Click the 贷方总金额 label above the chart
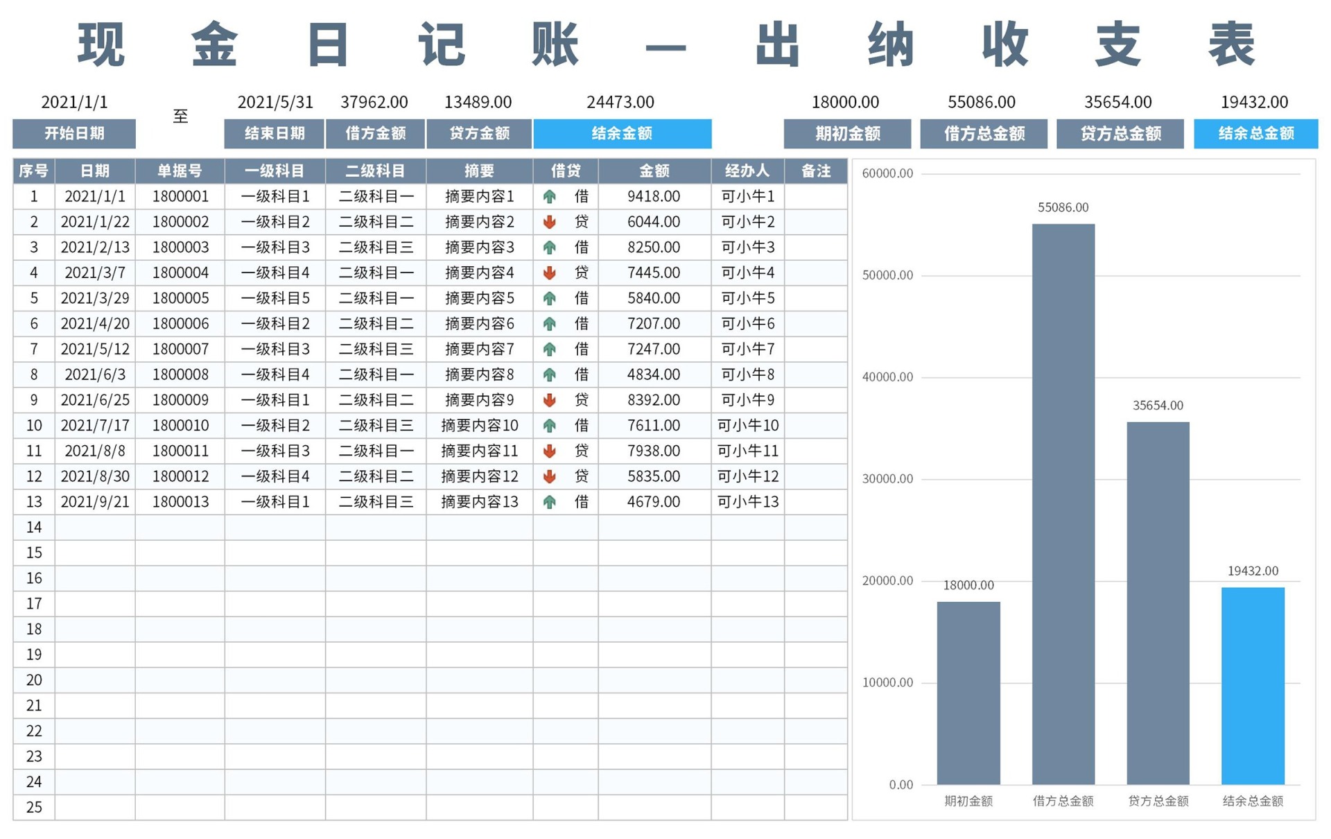 click(x=1120, y=134)
